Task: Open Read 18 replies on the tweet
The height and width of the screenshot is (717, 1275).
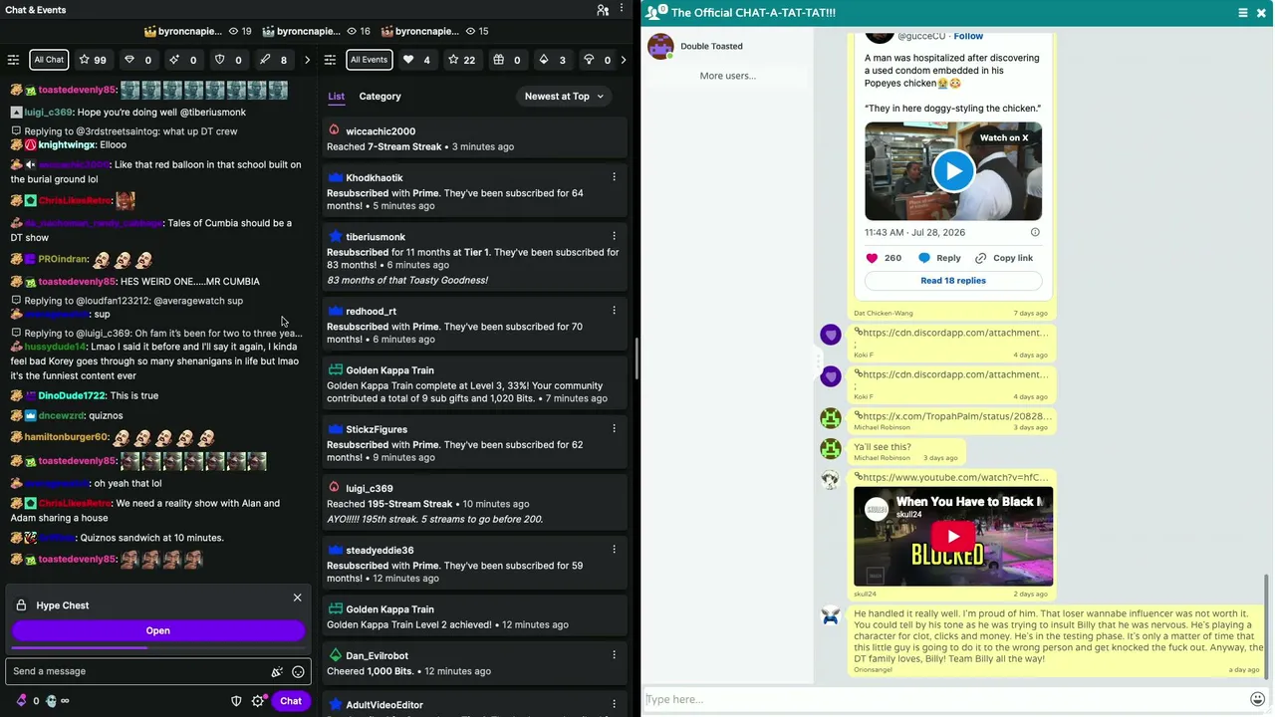Action: pyautogui.click(x=953, y=281)
